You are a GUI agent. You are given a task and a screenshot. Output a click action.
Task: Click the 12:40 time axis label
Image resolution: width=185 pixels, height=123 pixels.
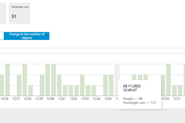pyautogui.click(x=50, y=99)
